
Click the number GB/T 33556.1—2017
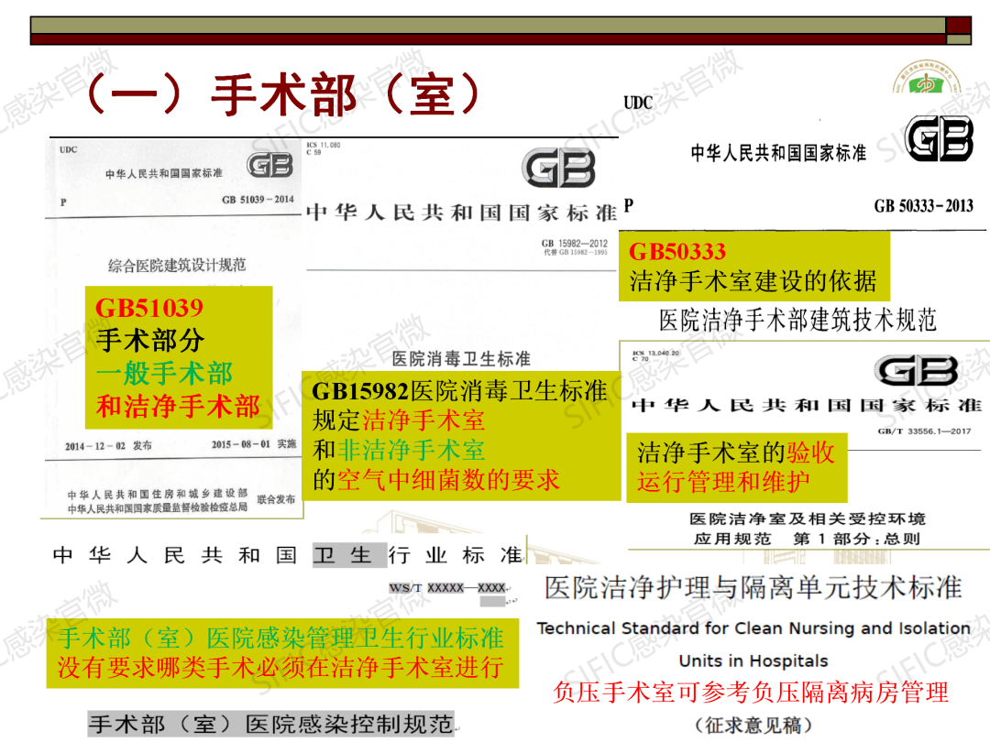point(924,431)
